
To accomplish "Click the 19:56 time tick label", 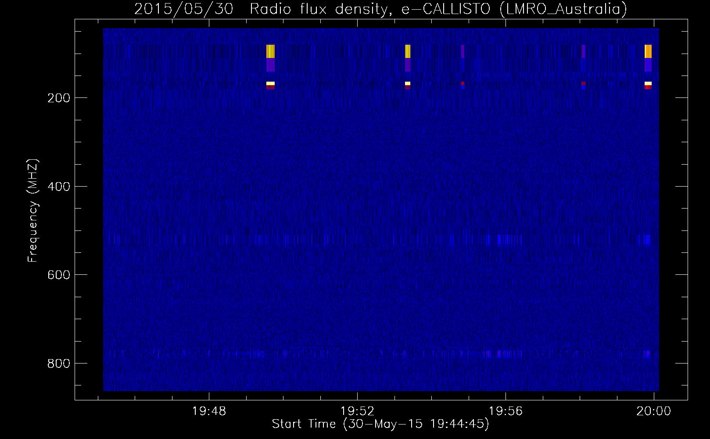I will click(x=506, y=411).
